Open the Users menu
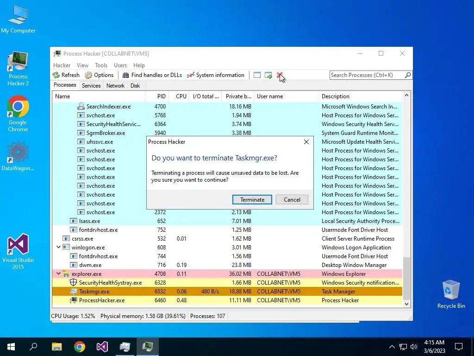Viewport: 474px width, 356px height. [120, 65]
